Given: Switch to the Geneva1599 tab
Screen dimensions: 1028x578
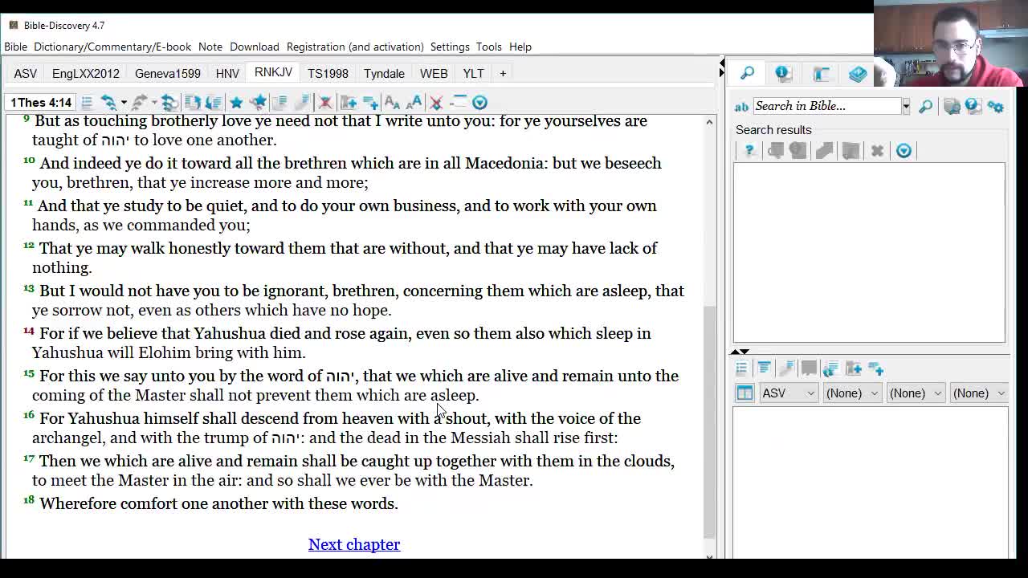Looking at the screenshot, I should pyautogui.click(x=168, y=73).
